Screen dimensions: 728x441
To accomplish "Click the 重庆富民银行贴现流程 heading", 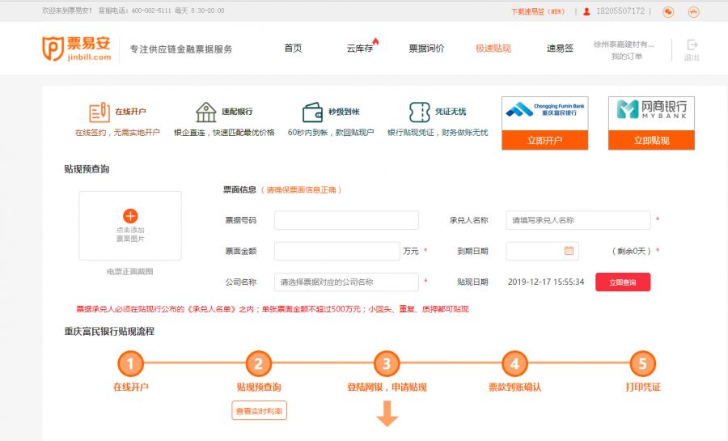I will point(109,332).
